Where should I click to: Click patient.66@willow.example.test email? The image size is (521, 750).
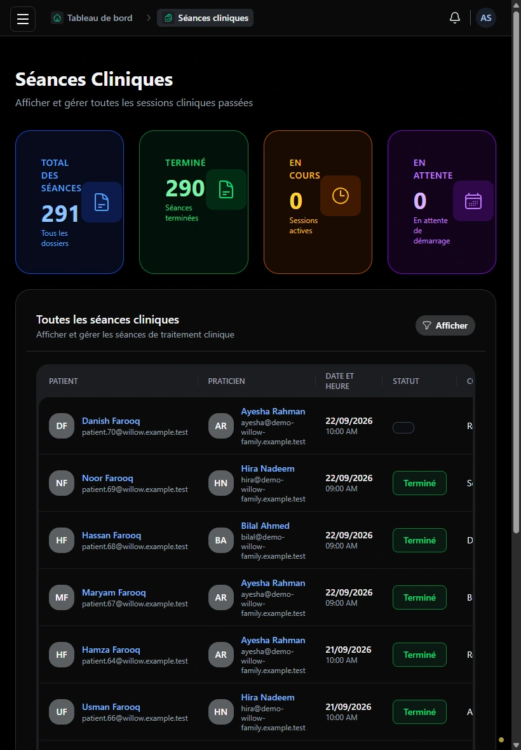tap(135, 718)
